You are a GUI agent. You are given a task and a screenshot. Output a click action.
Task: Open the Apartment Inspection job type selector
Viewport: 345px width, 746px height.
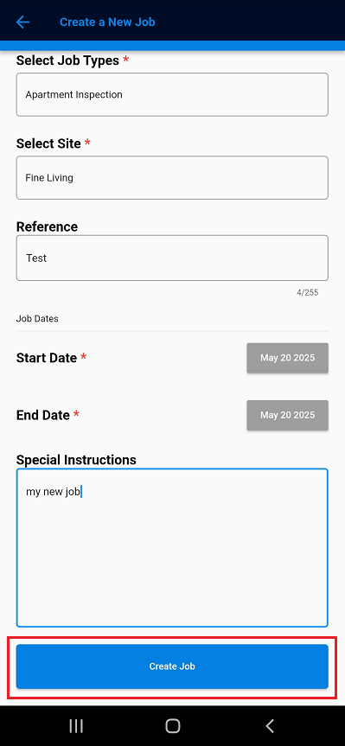pos(172,95)
